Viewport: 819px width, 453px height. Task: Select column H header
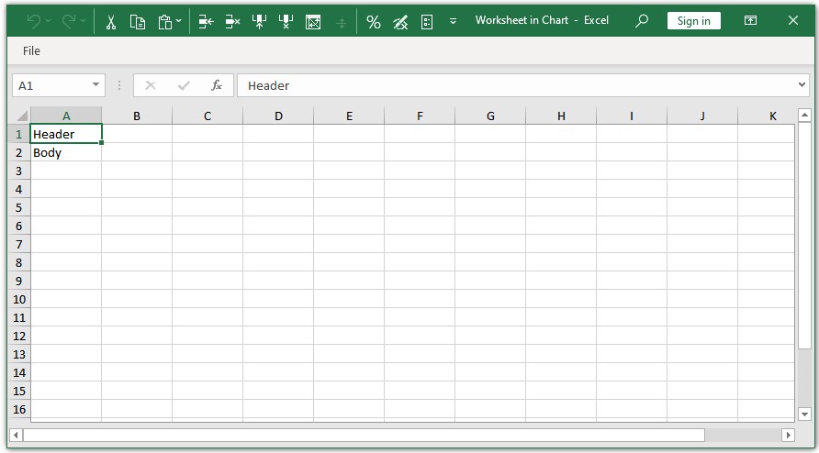(561, 116)
